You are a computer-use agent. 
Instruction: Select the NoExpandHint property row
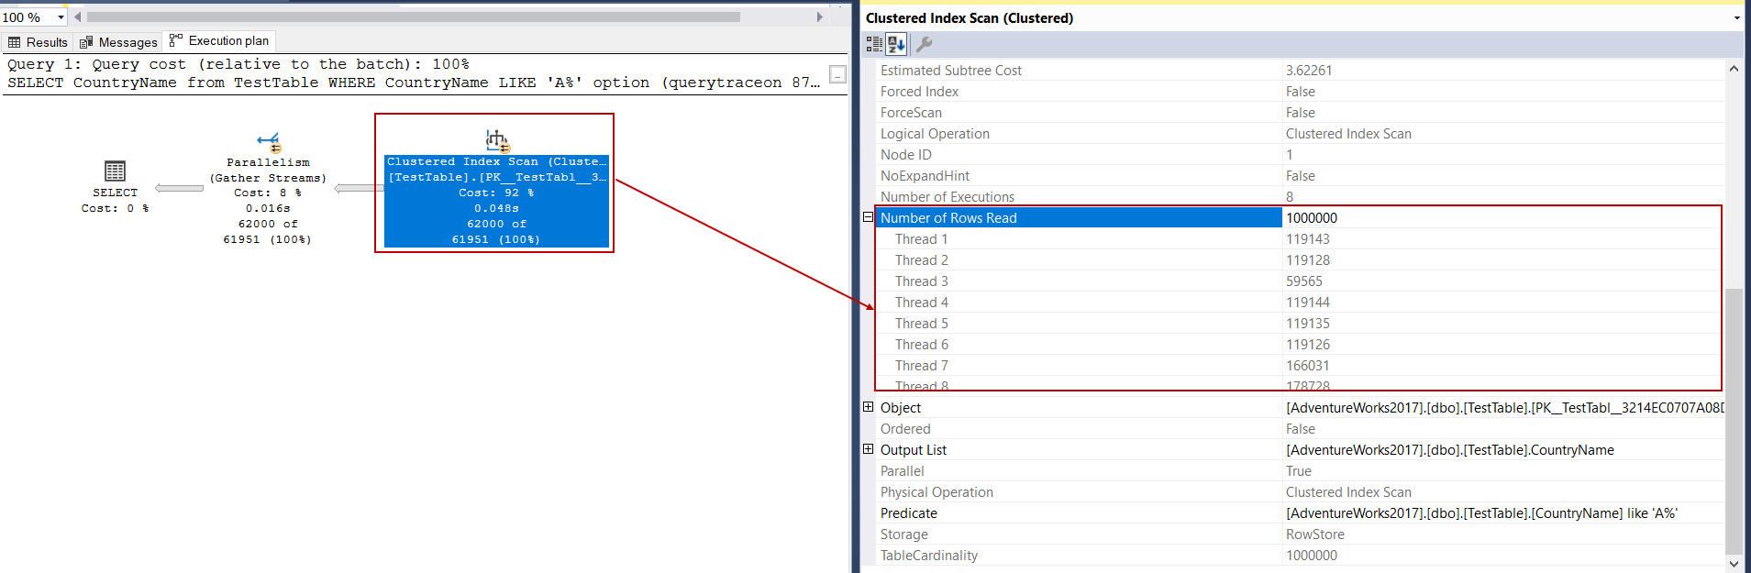1300,176
